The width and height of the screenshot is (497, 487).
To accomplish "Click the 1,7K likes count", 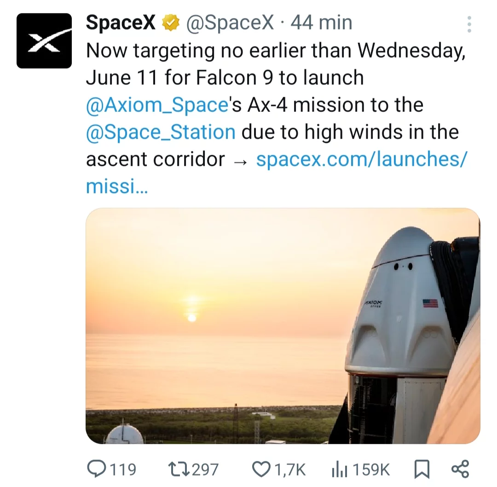I will (289, 470).
